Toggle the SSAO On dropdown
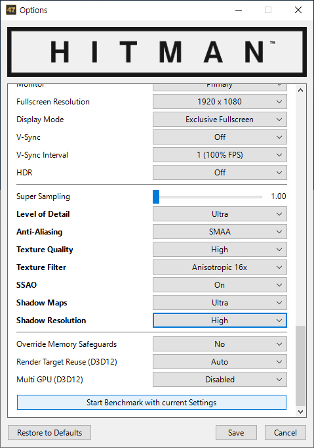The image size is (314, 448). point(220,285)
